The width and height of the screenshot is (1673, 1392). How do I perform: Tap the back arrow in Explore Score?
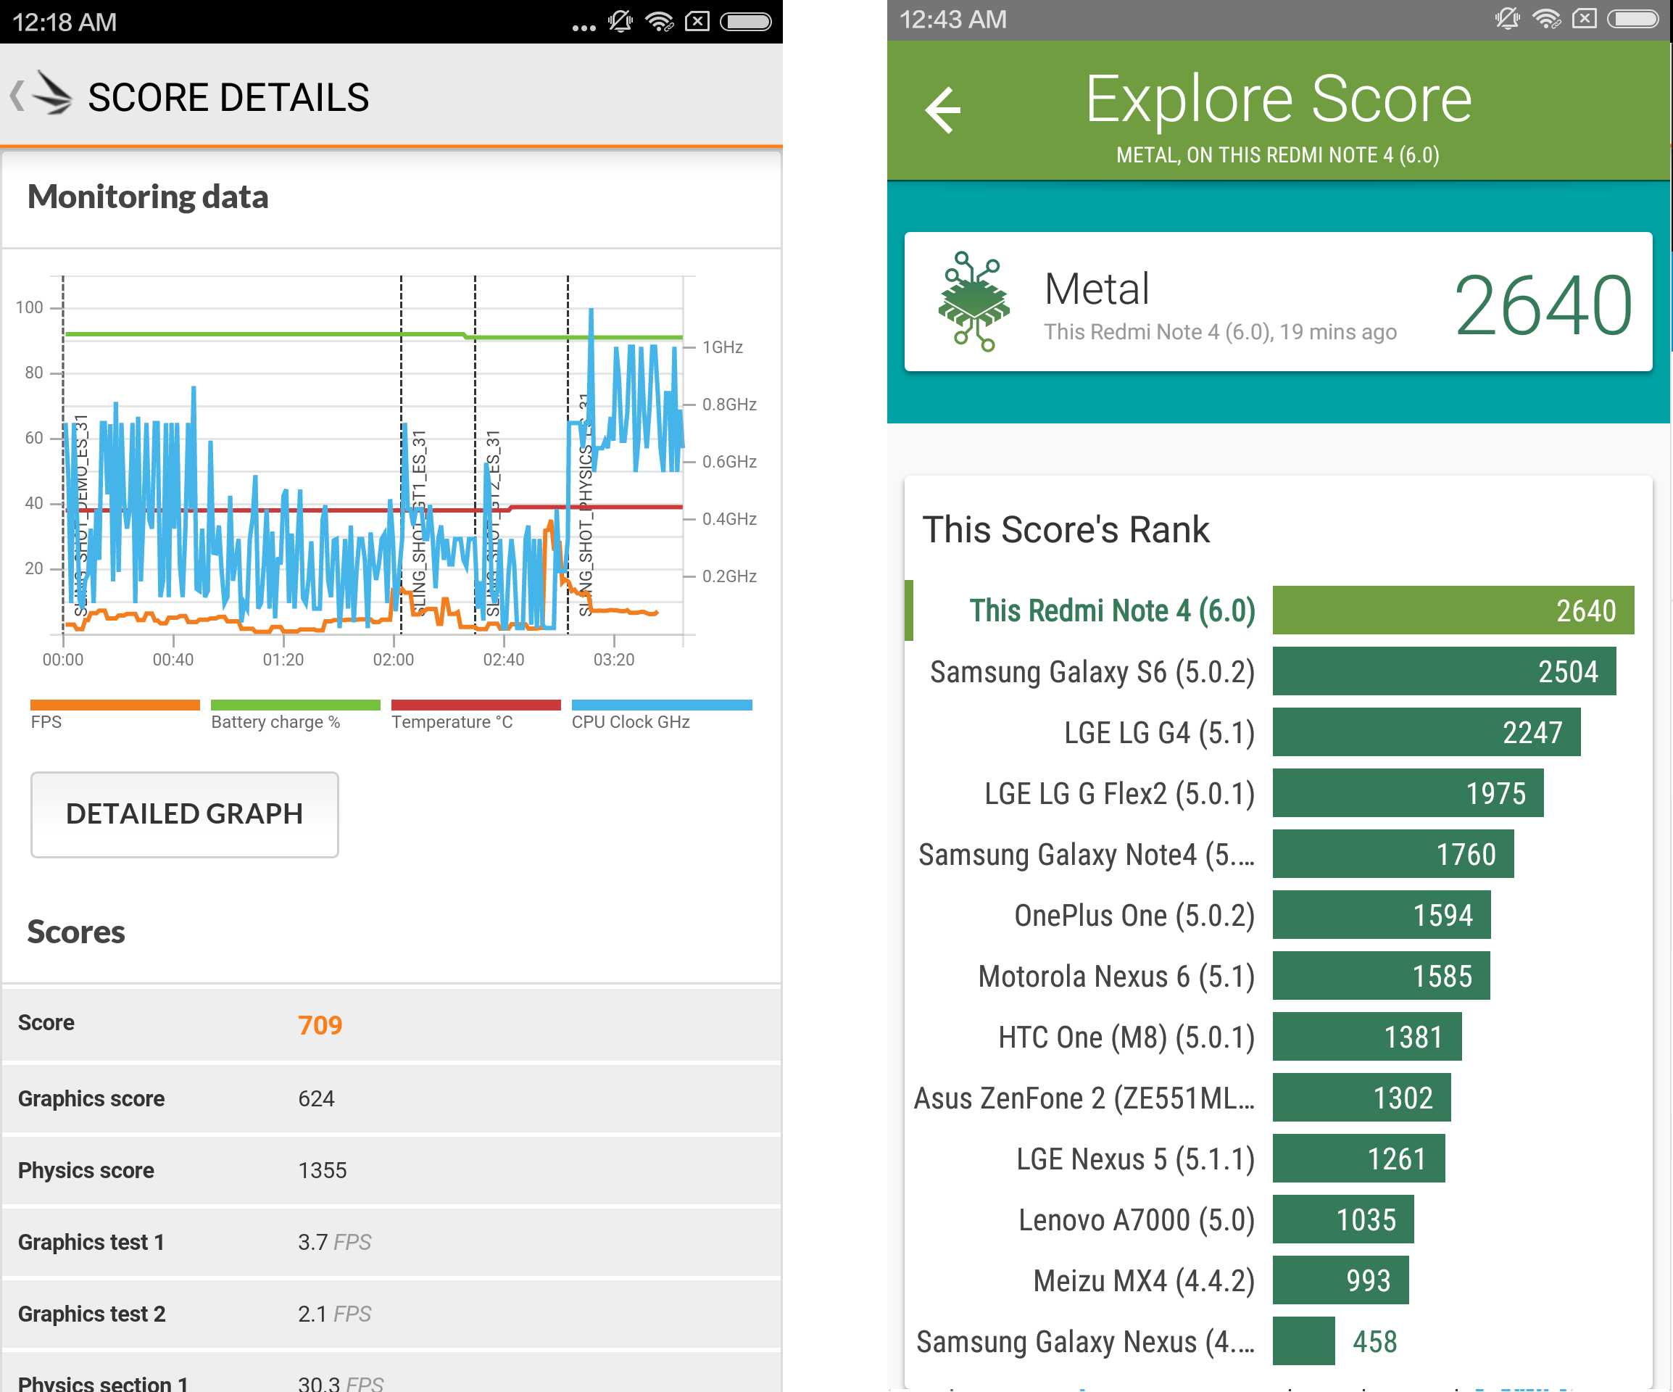tap(942, 110)
